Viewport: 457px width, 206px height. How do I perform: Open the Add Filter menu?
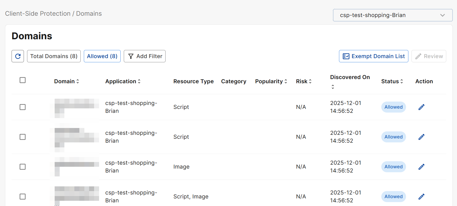click(x=145, y=56)
